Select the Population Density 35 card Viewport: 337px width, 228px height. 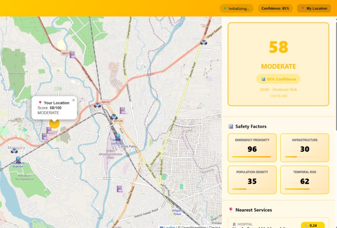coord(252,180)
